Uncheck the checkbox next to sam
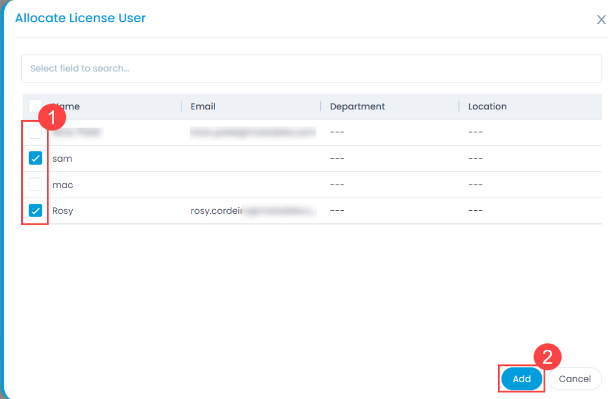Screen dimensions: 615x399 (34, 158)
